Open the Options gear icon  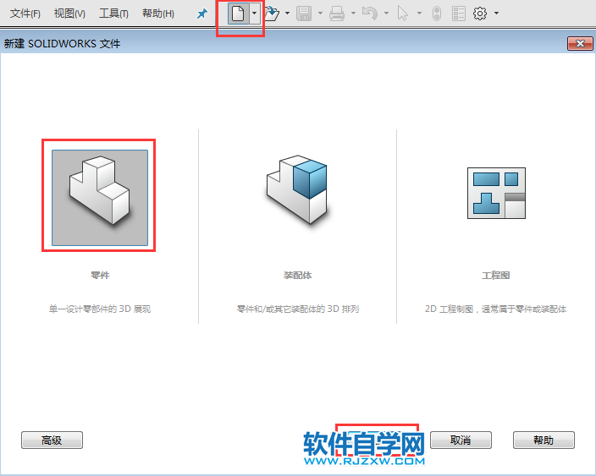pos(480,14)
